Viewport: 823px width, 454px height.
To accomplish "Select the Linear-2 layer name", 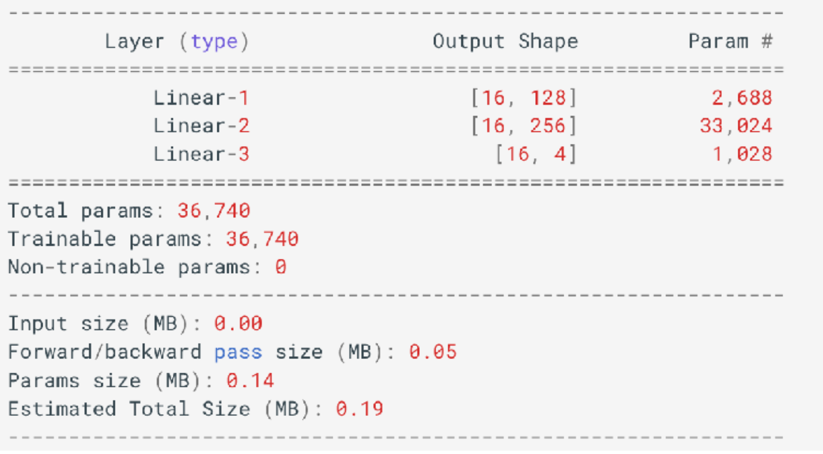I will tap(201, 126).
